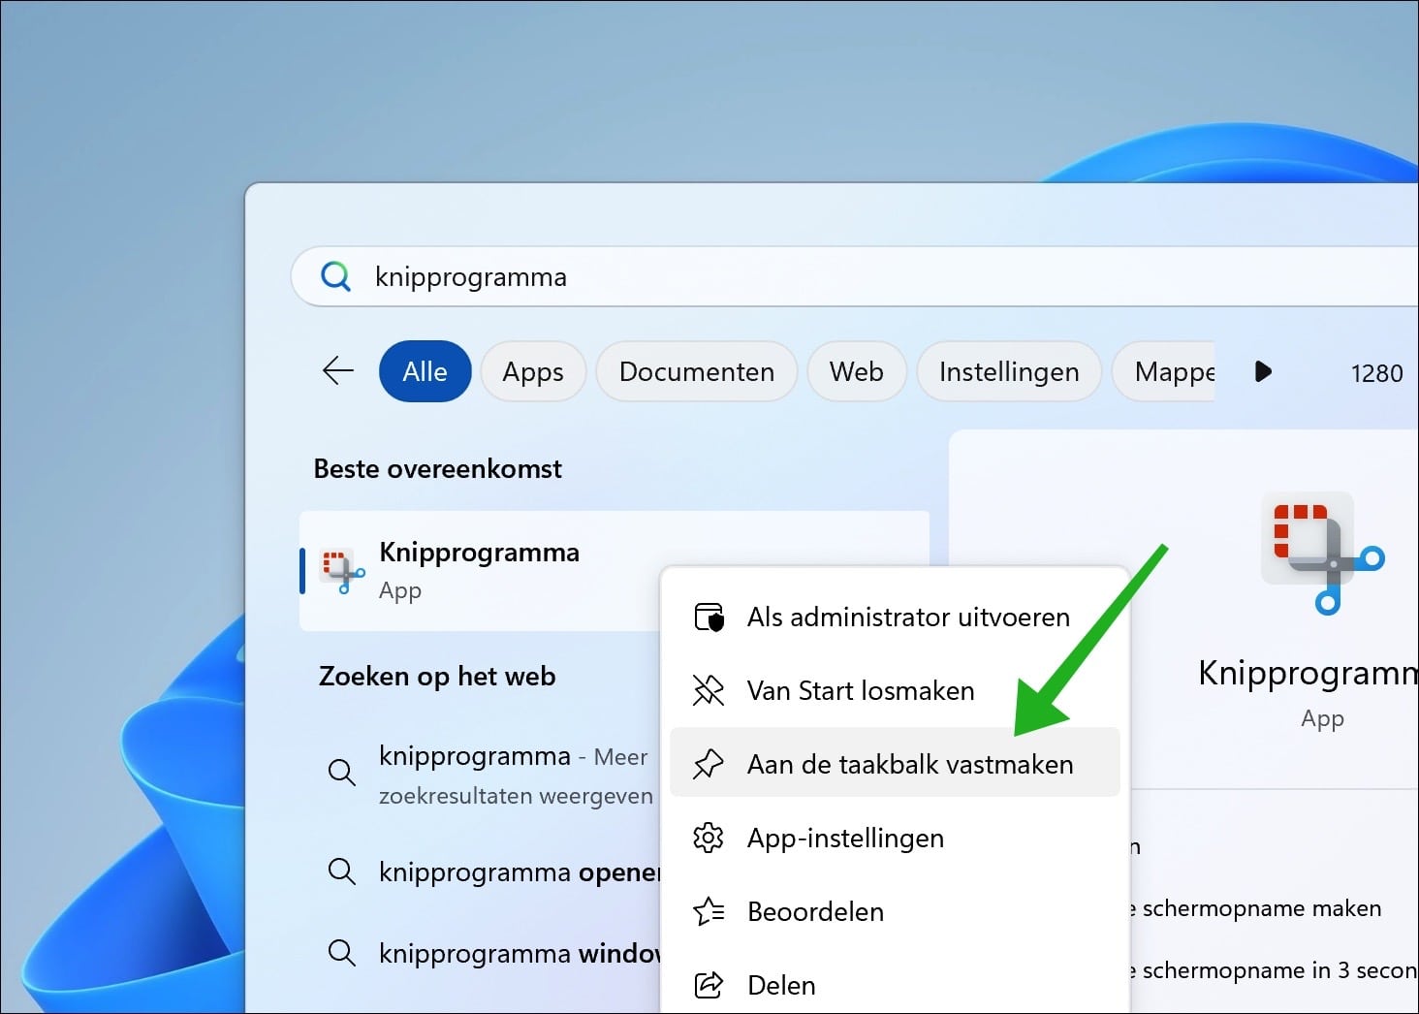The width and height of the screenshot is (1419, 1014).
Task: Switch to the Apps filter tab
Action: pyautogui.click(x=532, y=371)
